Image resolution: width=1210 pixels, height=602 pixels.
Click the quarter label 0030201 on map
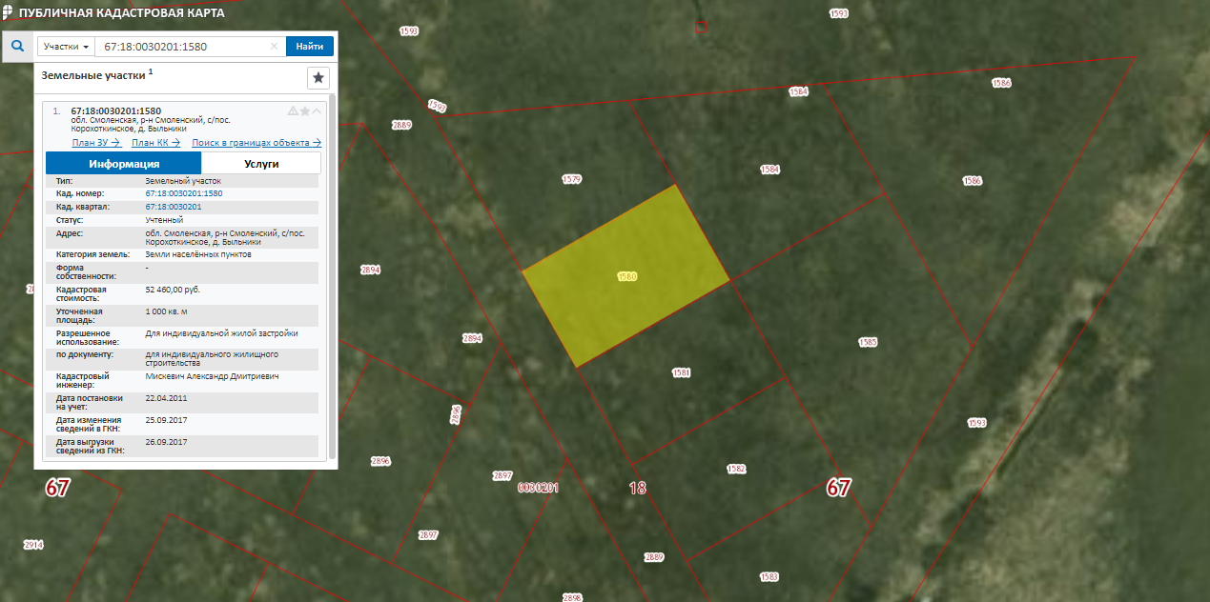pos(538,488)
